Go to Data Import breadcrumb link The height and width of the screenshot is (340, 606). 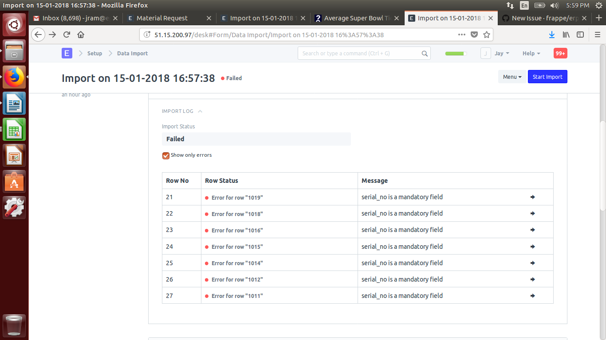(132, 53)
